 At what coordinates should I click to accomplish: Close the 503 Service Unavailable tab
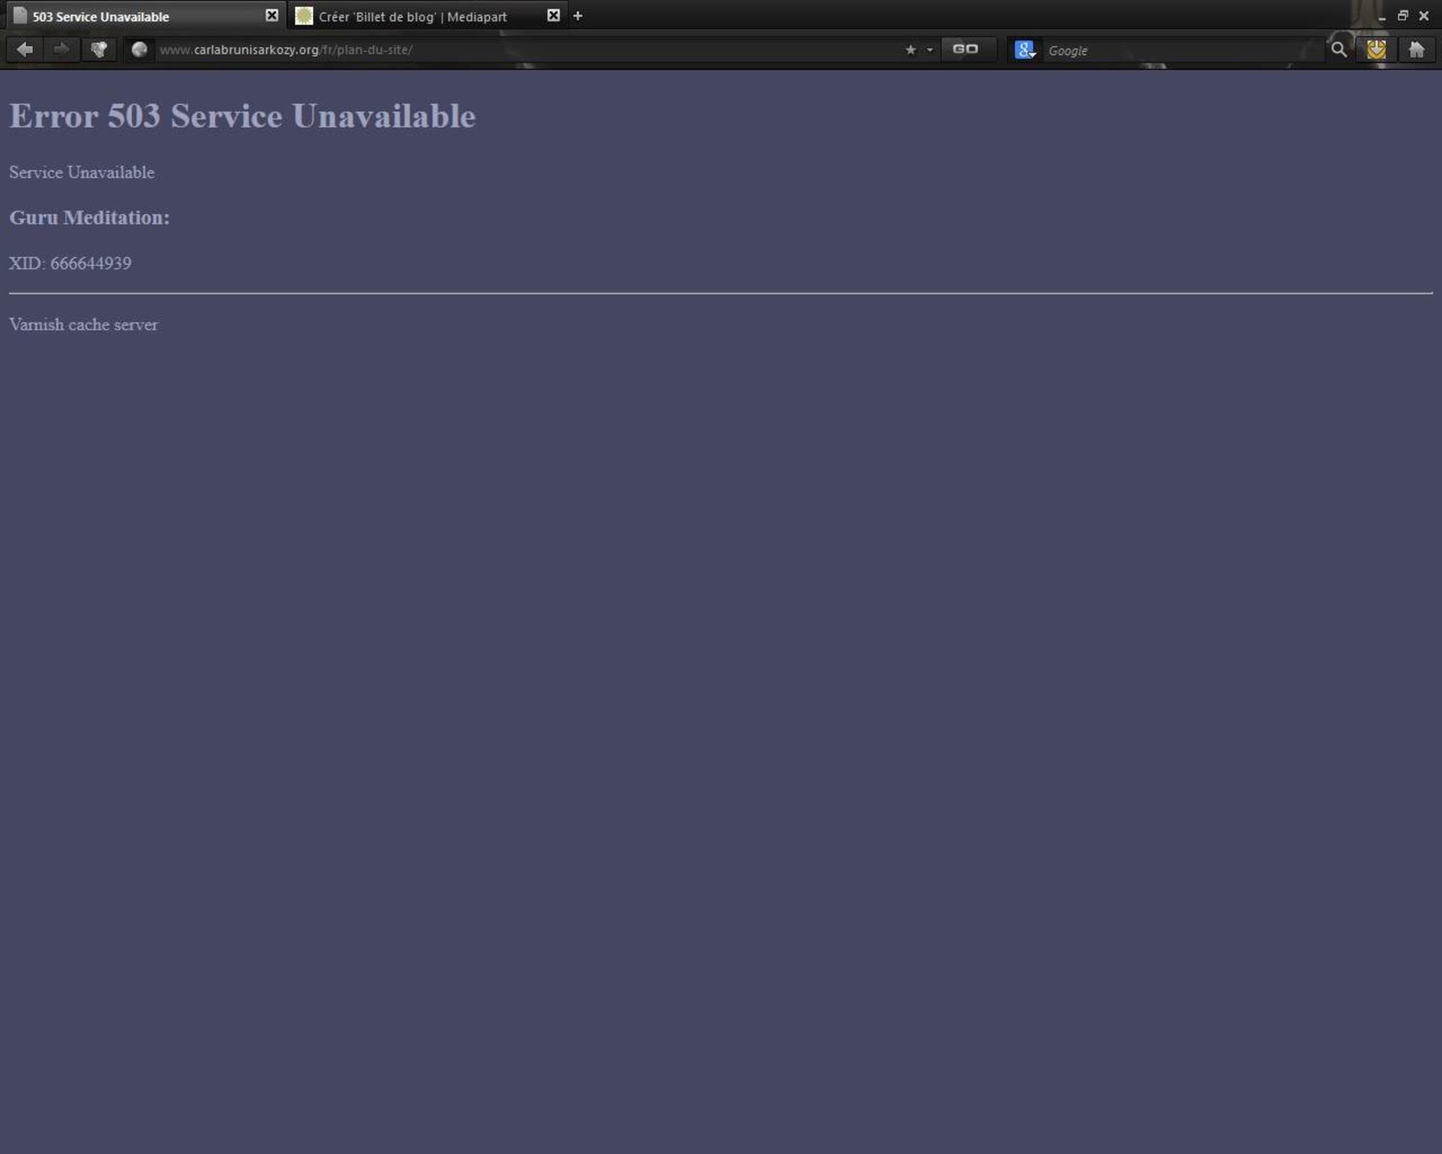point(271,15)
